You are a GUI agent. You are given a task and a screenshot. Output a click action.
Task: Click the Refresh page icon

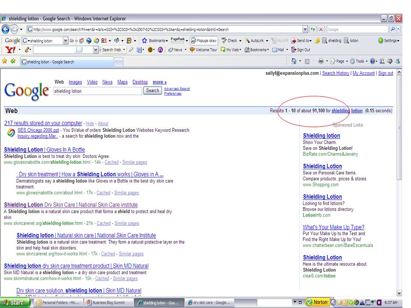pyautogui.click(x=313, y=30)
